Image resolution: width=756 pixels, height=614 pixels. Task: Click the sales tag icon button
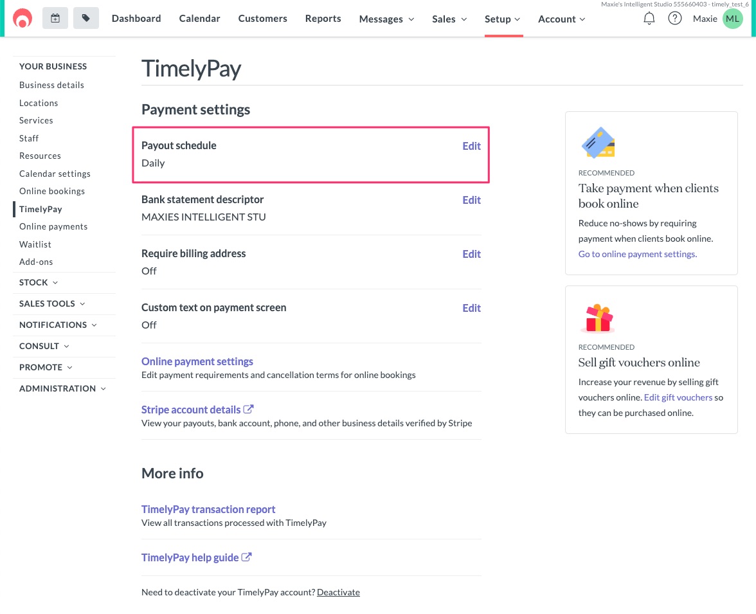pyautogui.click(x=86, y=19)
